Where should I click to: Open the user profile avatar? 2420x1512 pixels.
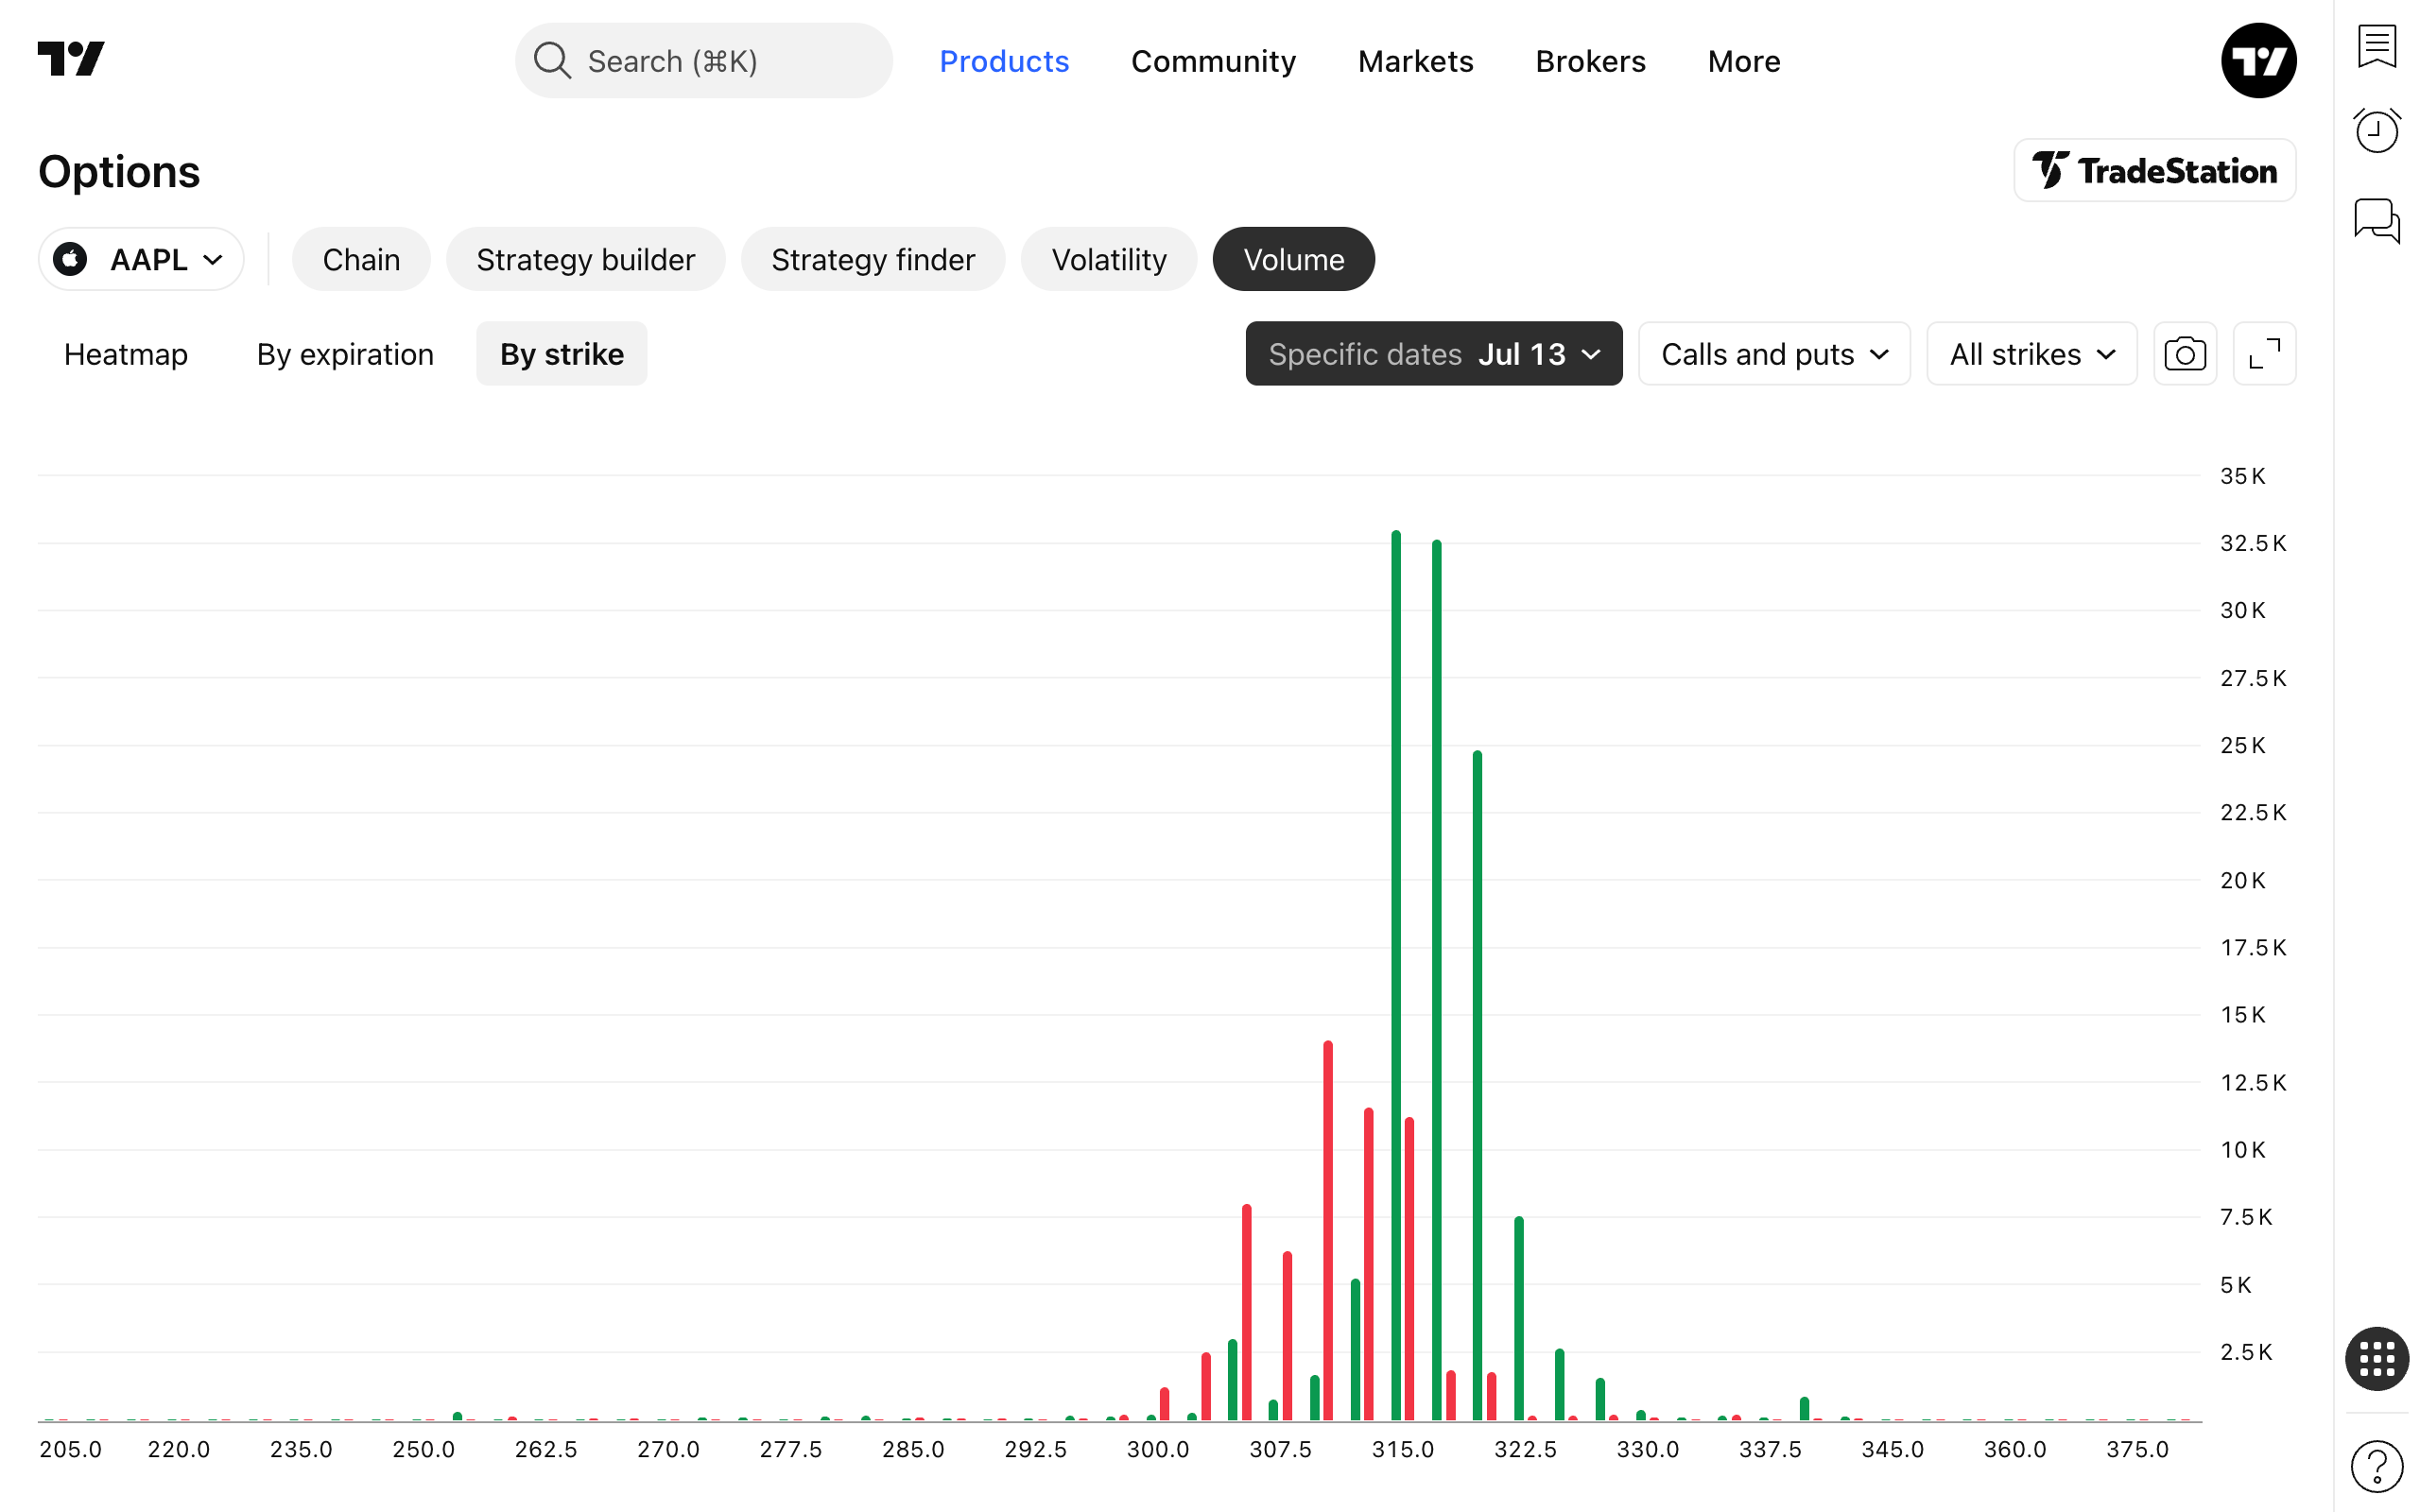click(x=2258, y=60)
